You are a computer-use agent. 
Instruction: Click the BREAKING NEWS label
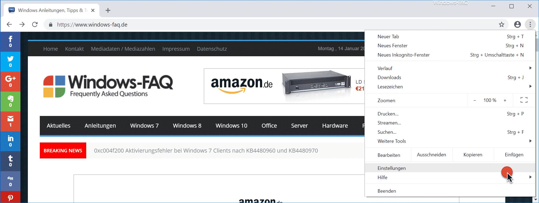tap(63, 150)
